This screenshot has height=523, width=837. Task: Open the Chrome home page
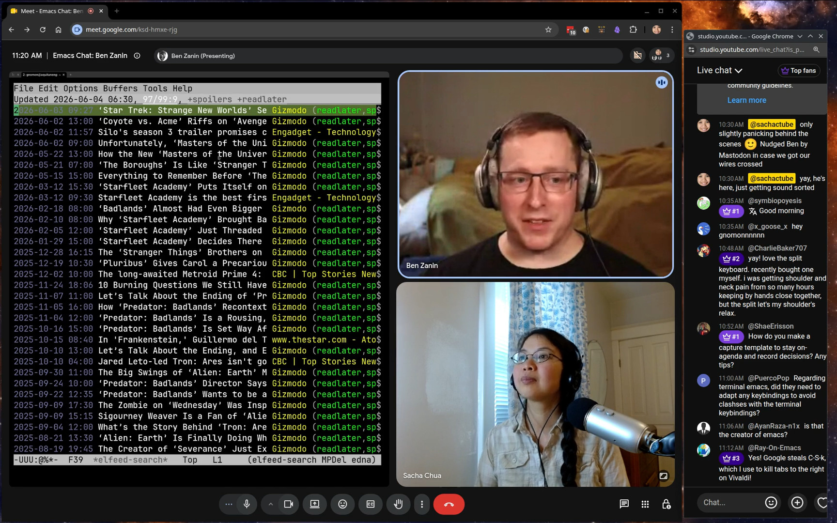[x=58, y=30]
